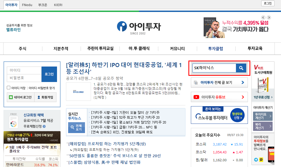Click the 원/달러 1,162.00 value

220,160
